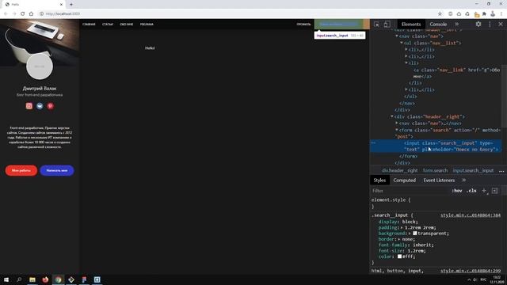Edit the display: block declaration value
The width and height of the screenshot is (507, 285).
pos(409,222)
